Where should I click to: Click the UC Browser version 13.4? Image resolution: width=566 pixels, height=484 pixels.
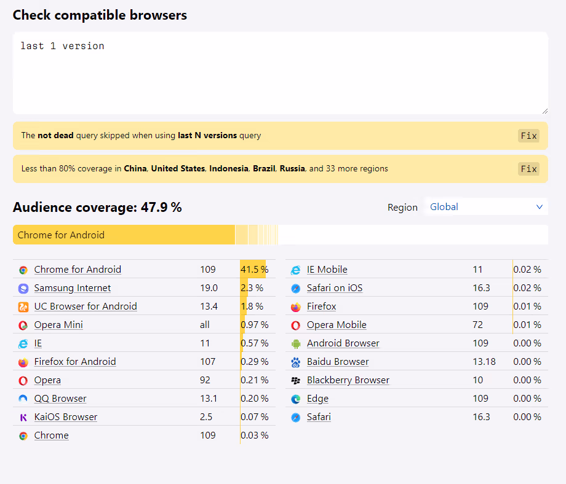(209, 306)
